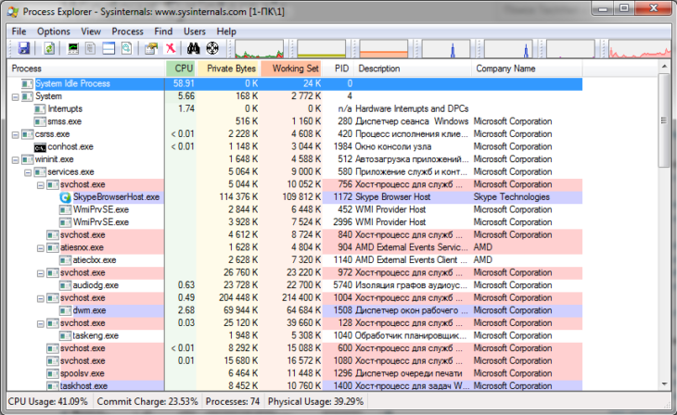Image resolution: width=677 pixels, height=415 pixels.
Task: Collapse the services.exe tree node
Action: click(x=28, y=172)
